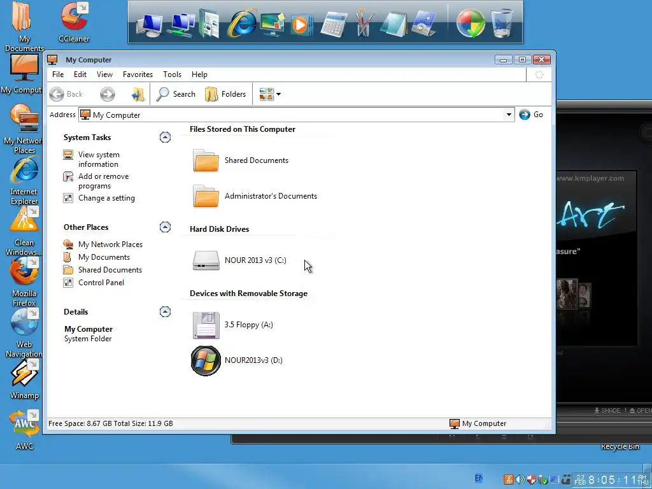
Task: Open the Notepad icon in the dock
Action: [393, 24]
